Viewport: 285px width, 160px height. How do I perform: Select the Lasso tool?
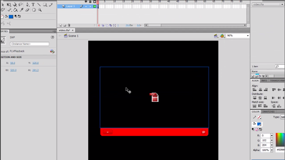21,4
